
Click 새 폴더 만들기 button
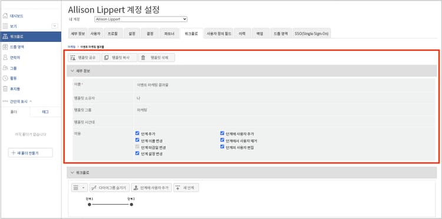31,153
